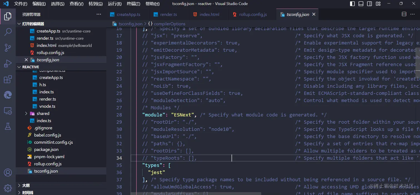Open customize layout icon
This screenshot has height=195, width=420.
click(x=378, y=4)
